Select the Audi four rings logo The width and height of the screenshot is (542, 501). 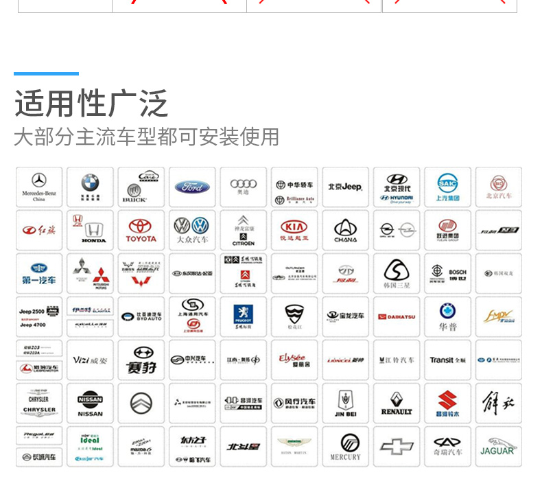[244, 187]
